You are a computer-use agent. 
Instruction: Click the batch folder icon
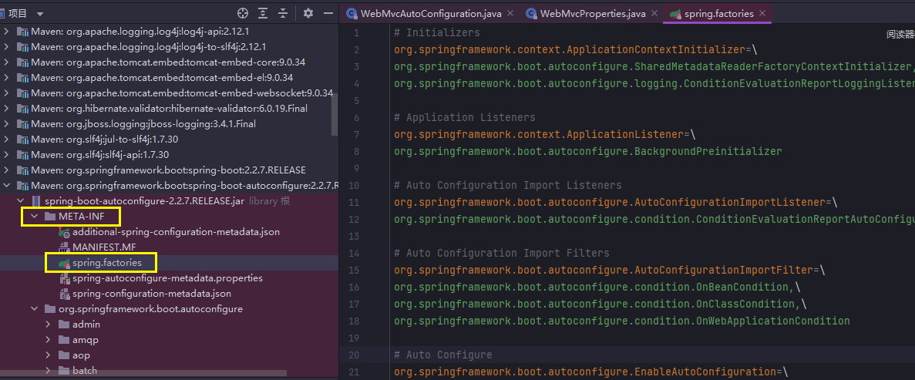coord(64,371)
